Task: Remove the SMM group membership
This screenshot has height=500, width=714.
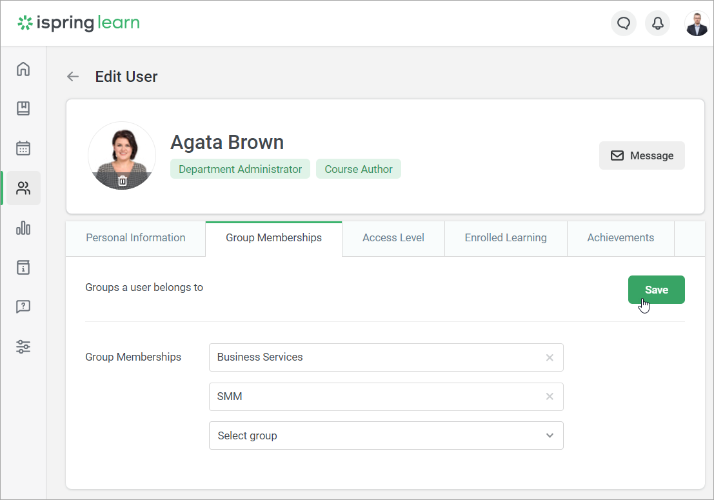Action: coord(550,397)
